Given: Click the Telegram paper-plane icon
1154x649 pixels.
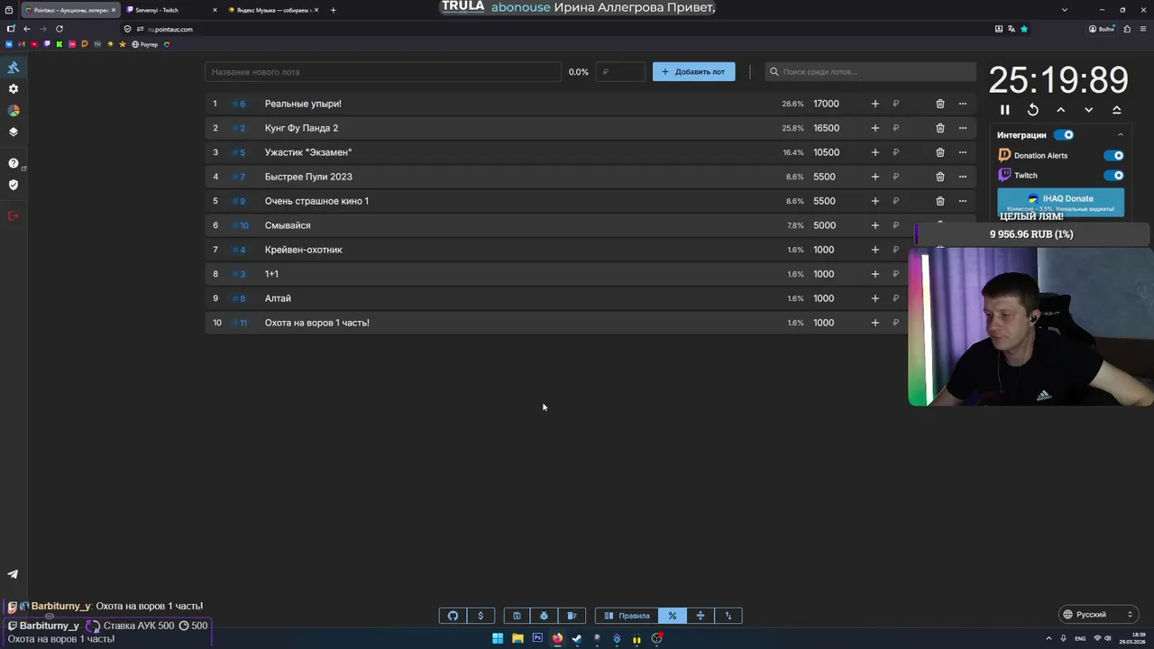Looking at the screenshot, I should [14, 574].
